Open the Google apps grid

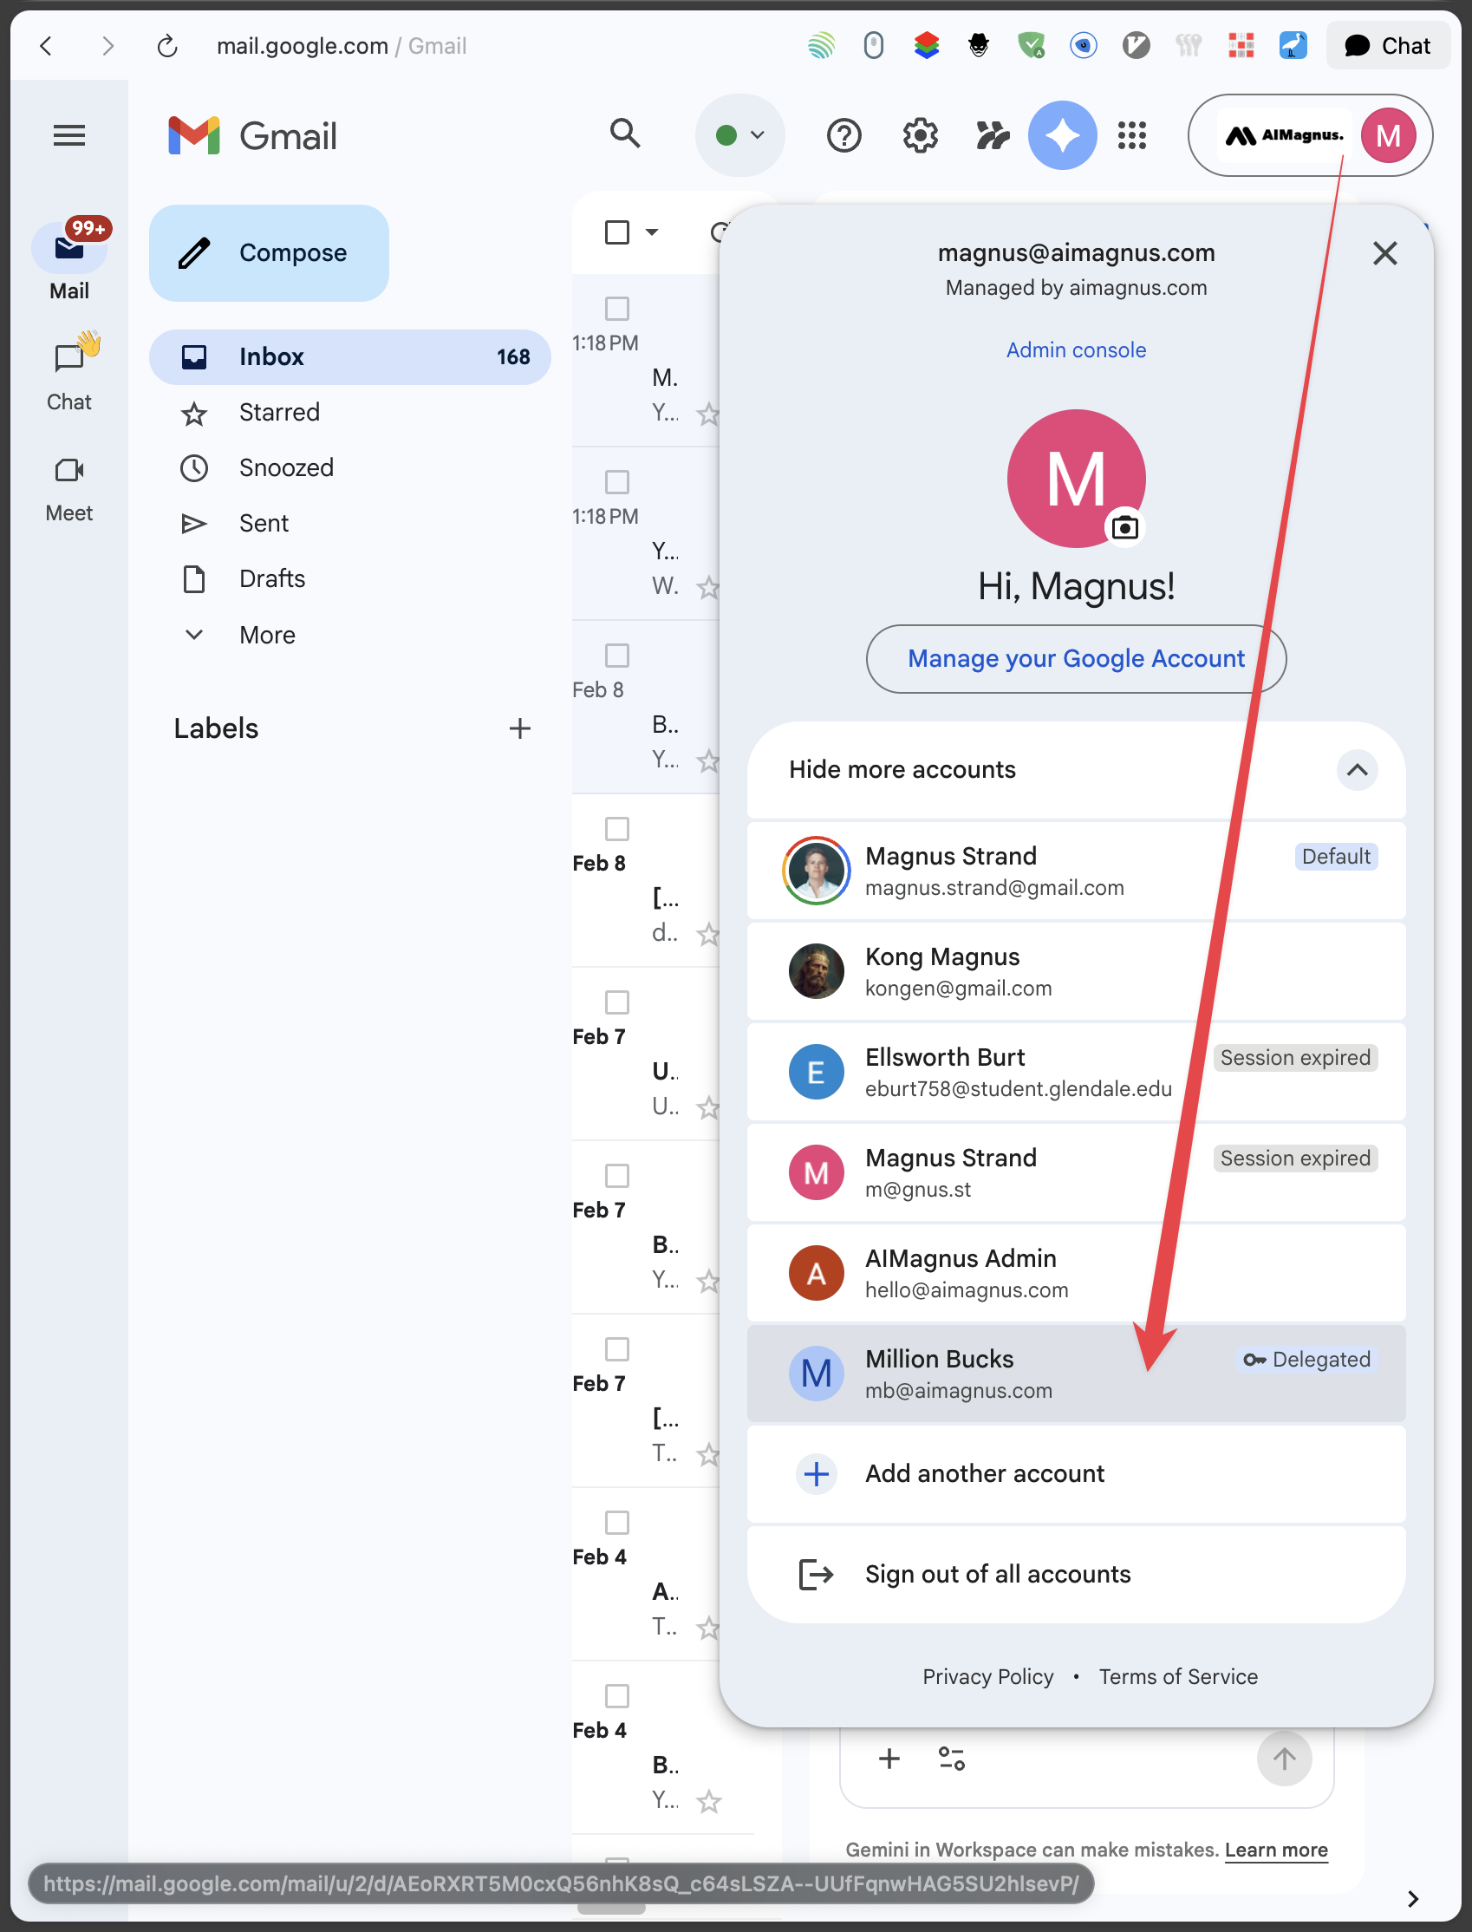click(1131, 136)
